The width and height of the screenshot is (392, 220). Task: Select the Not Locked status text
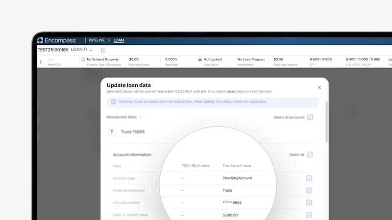(x=213, y=59)
